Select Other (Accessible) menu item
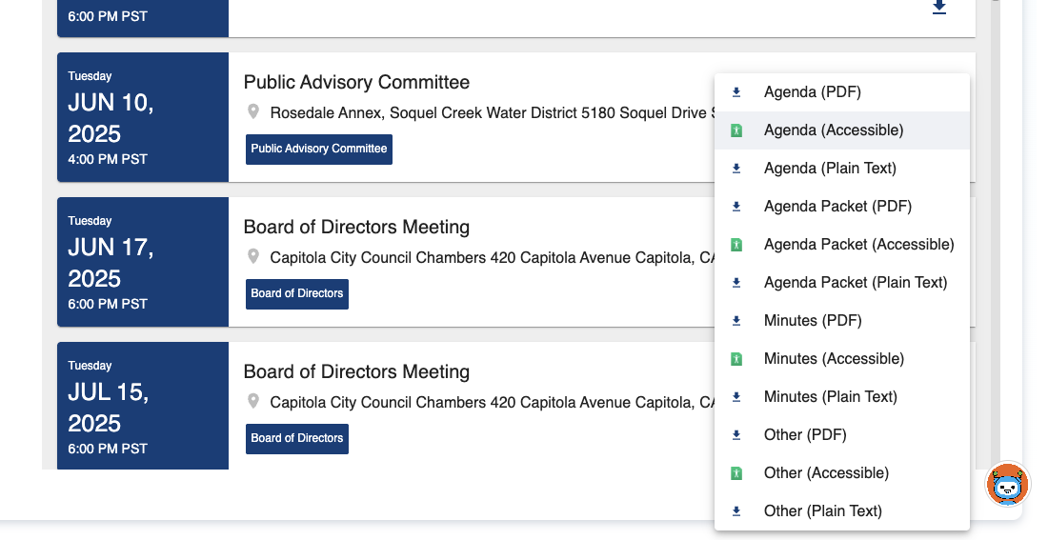 (x=842, y=473)
